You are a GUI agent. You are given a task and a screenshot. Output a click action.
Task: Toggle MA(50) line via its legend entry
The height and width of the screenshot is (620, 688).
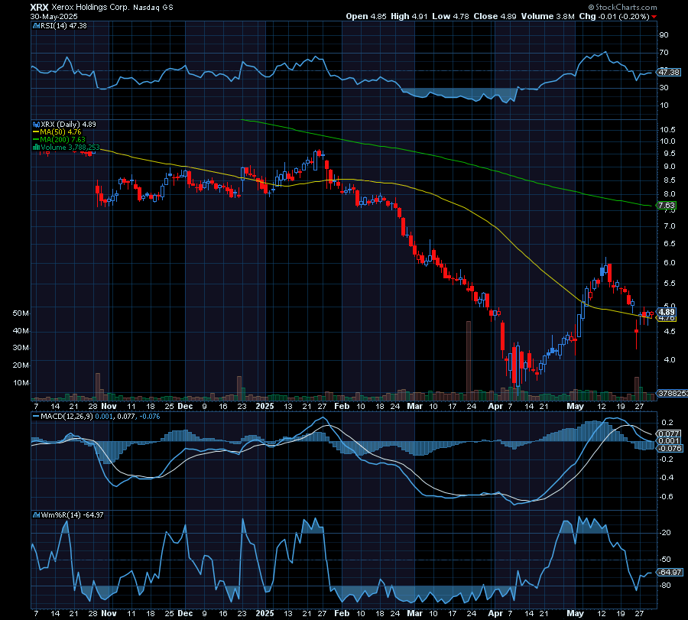click(57, 131)
